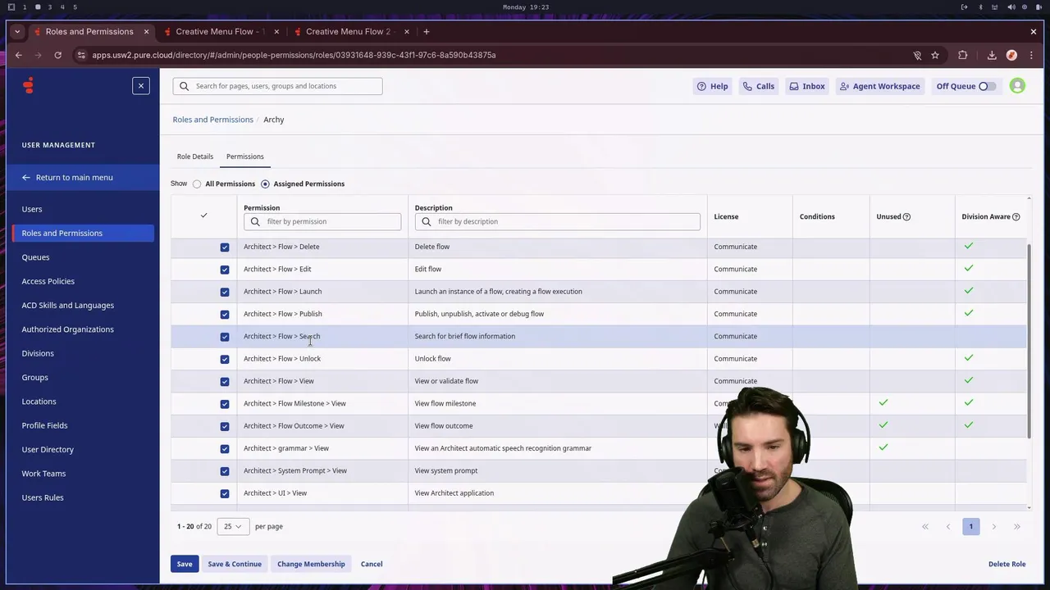Click the filter by permission field

click(x=322, y=221)
